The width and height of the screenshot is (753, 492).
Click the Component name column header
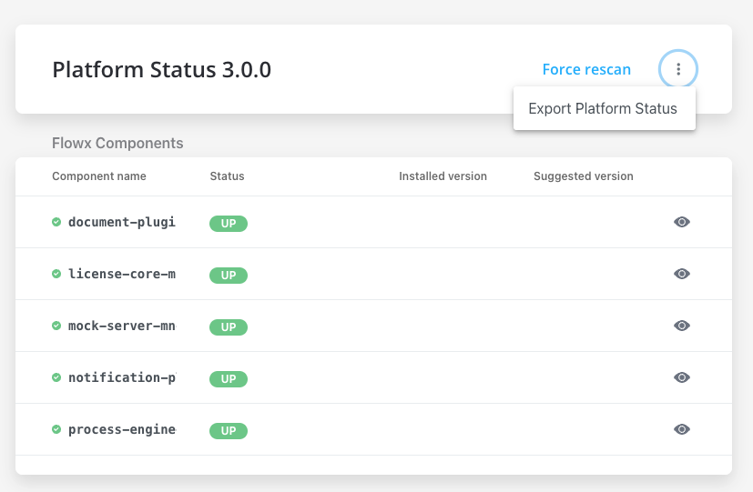coord(99,176)
